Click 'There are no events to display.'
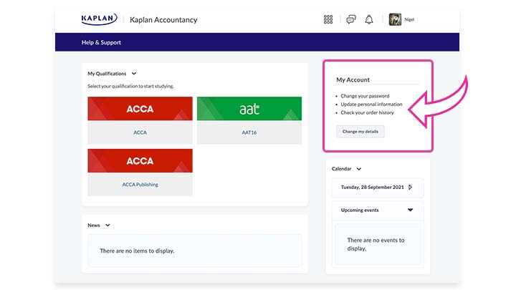Image resolution: width=516 pixels, height=290 pixels. 376,244
